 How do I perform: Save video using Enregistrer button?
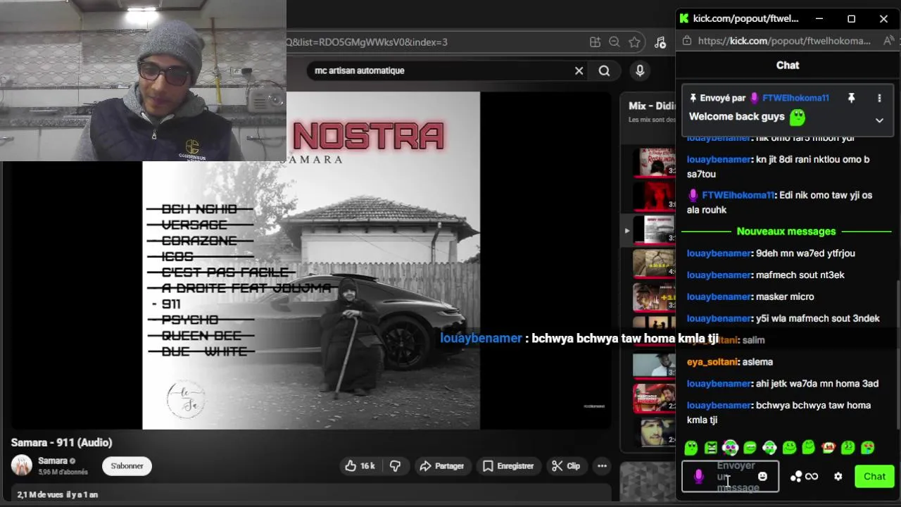point(508,466)
